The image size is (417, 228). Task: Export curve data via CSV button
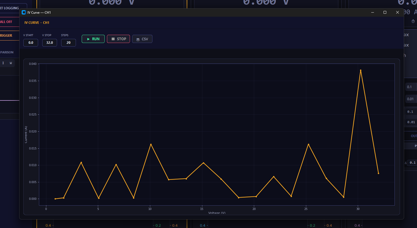click(x=142, y=39)
